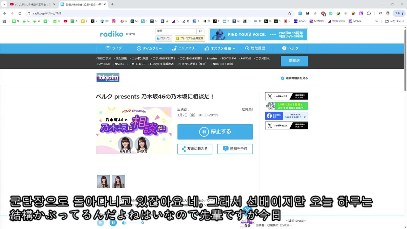Bookmark this page with the star
This screenshot has width=407, height=229.
[289, 13]
